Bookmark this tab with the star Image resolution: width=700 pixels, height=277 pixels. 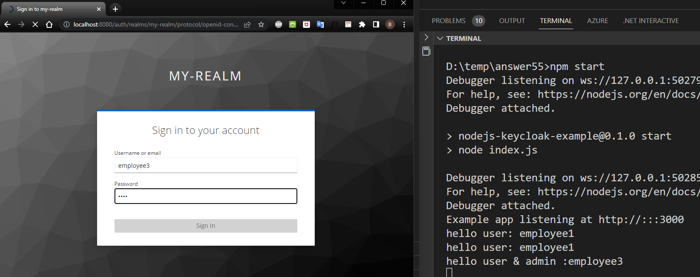[261, 24]
